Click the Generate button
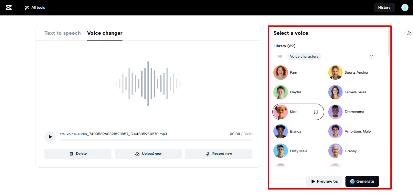 362,181
